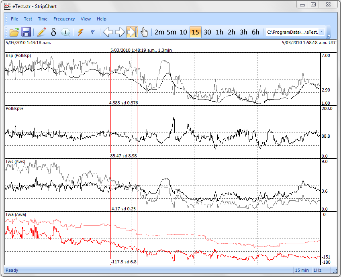Screen dimensions: 341x277
Task: Click the Bsp (PolBsp) chart label
Action: coord(18,55)
